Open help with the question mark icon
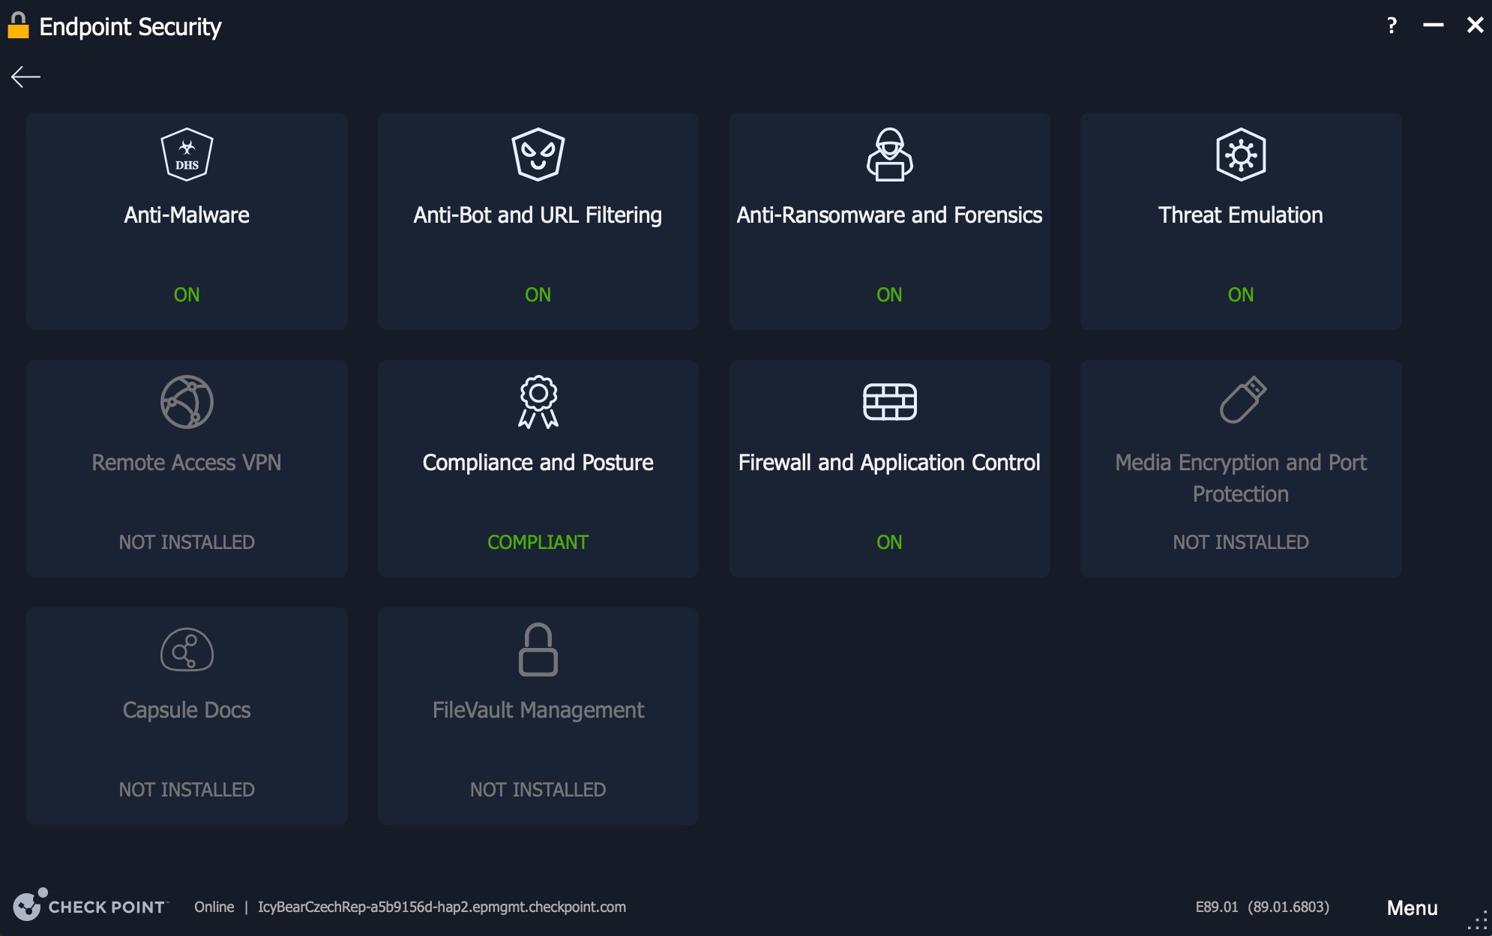The width and height of the screenshot is (1492, 936). [1392, 25]
